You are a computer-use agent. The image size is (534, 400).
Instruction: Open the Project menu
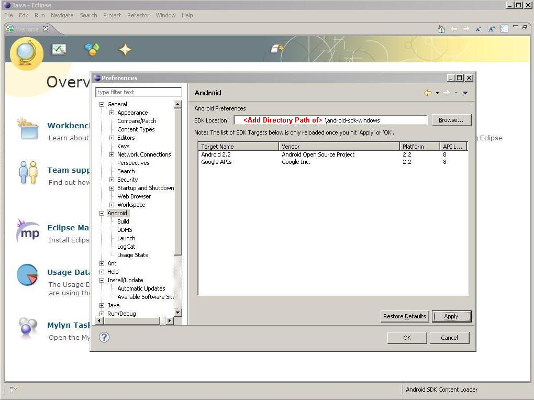[112, 15]
